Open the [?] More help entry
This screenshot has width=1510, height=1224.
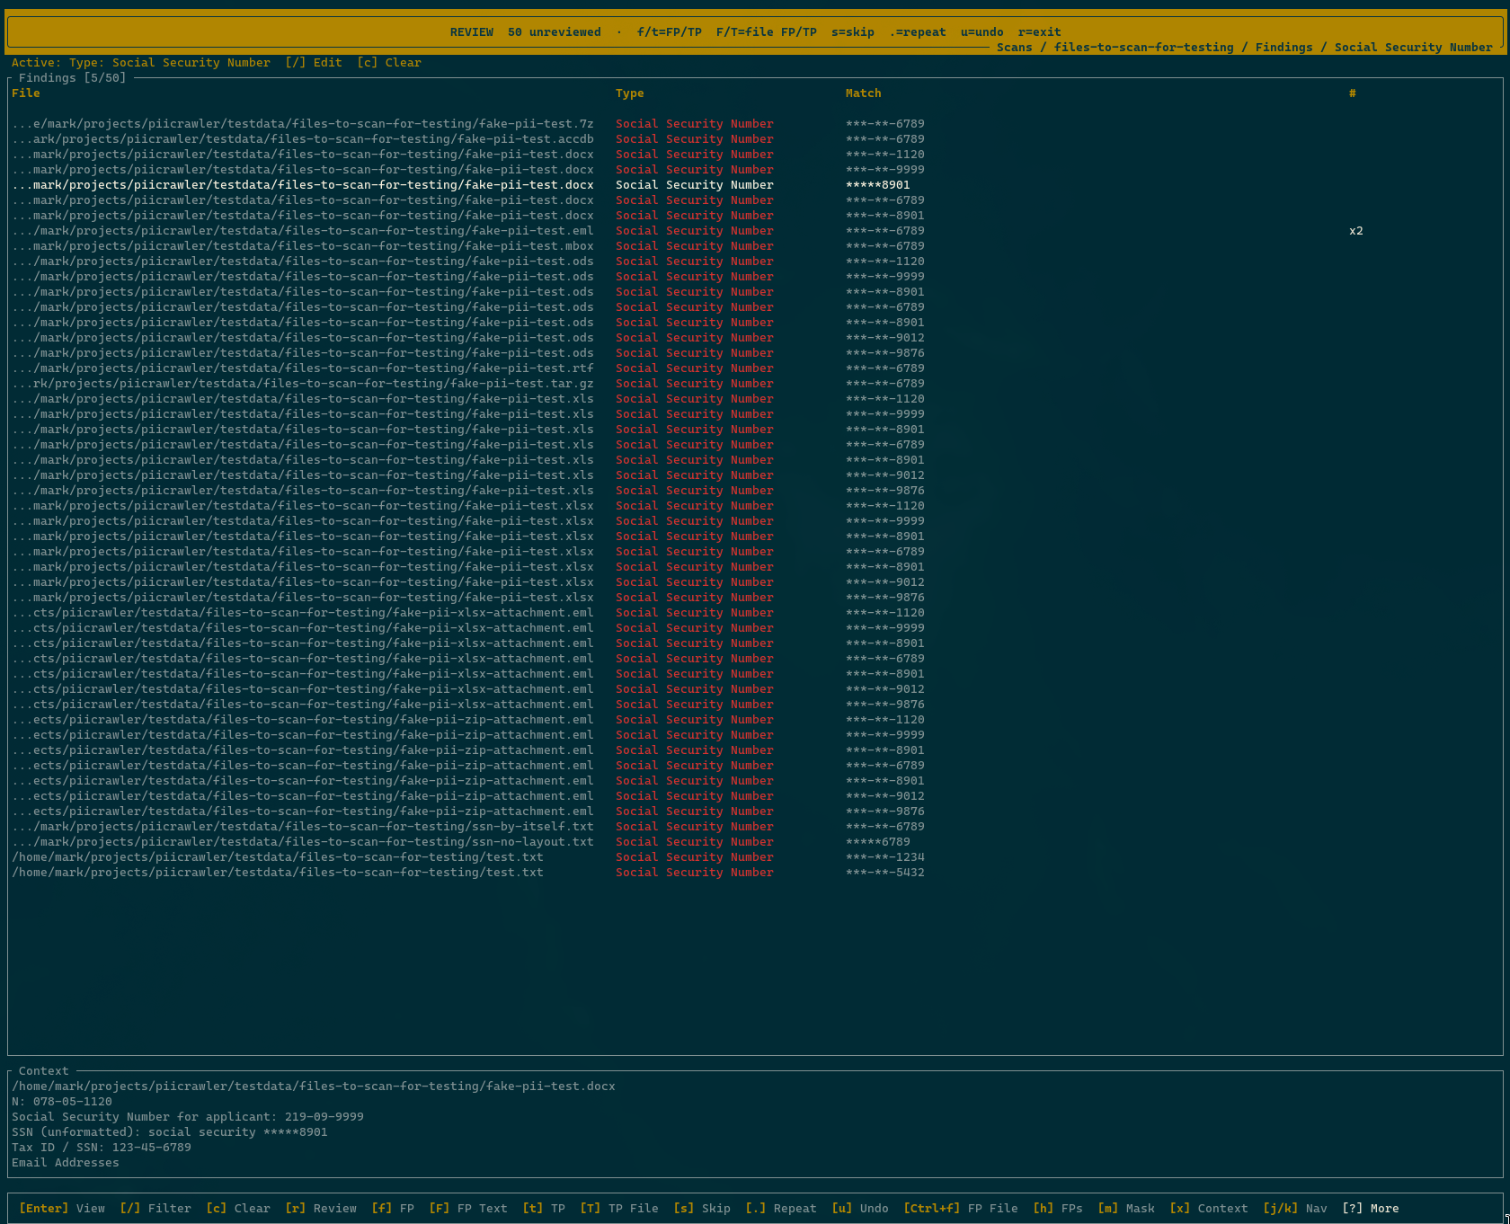1371,1208
